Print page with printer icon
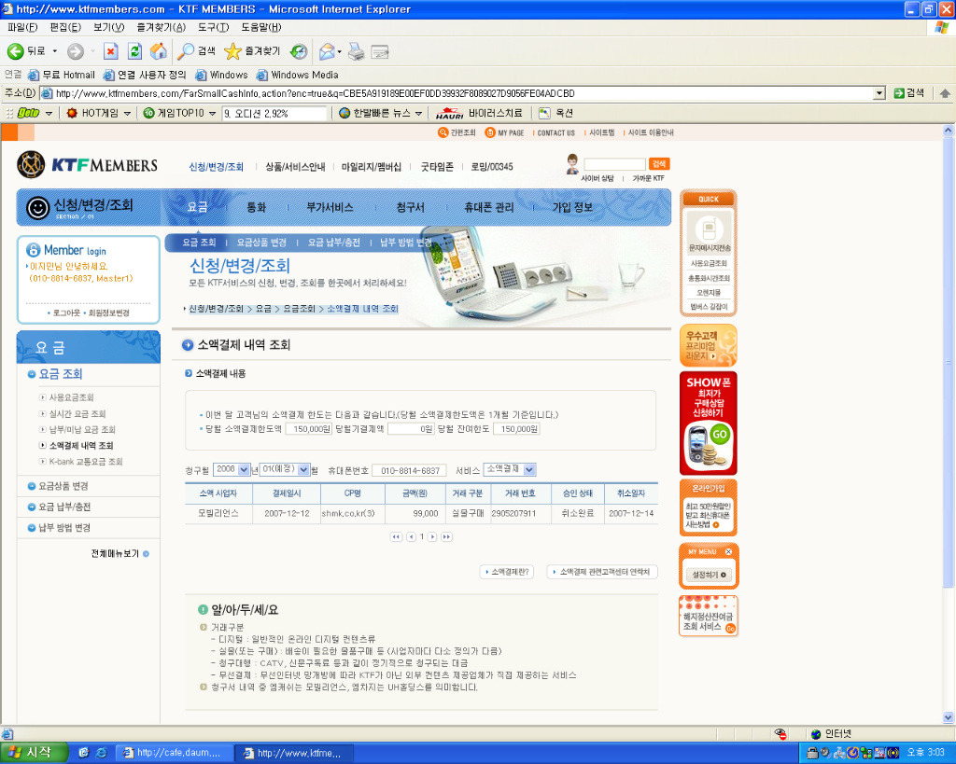Screen dimensions: 956x764 coord(356,51)
